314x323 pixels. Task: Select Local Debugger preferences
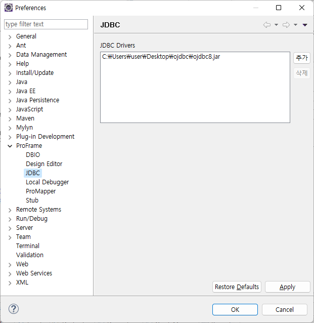tap(48, 182)
